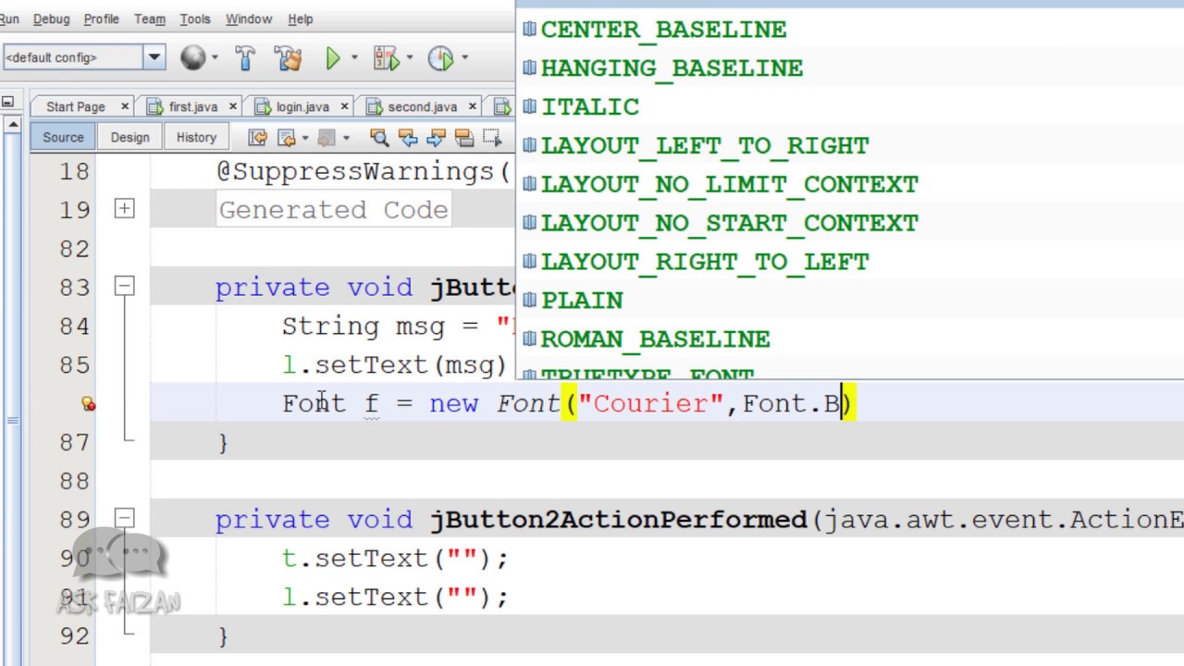The height and width of the screenshot is (666, 1184).
Task: Close the Start Page tab
Action: click(125, 106)
